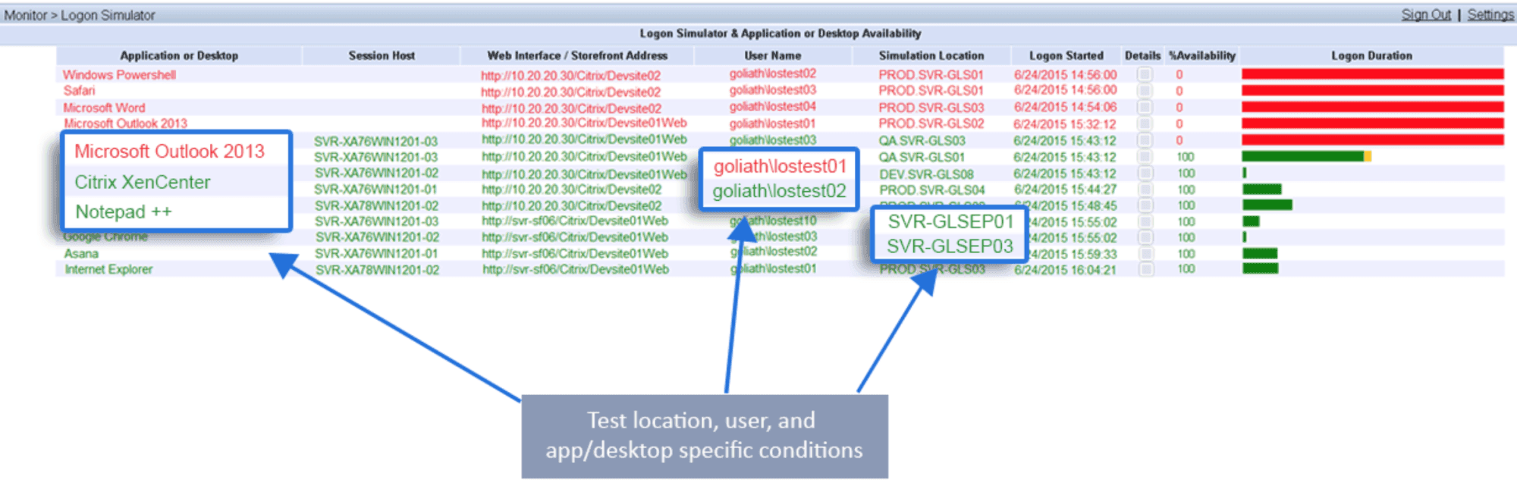Click logon time 6/24/2015 15:32:12

pyautogui.click(x=1065, y=124)
